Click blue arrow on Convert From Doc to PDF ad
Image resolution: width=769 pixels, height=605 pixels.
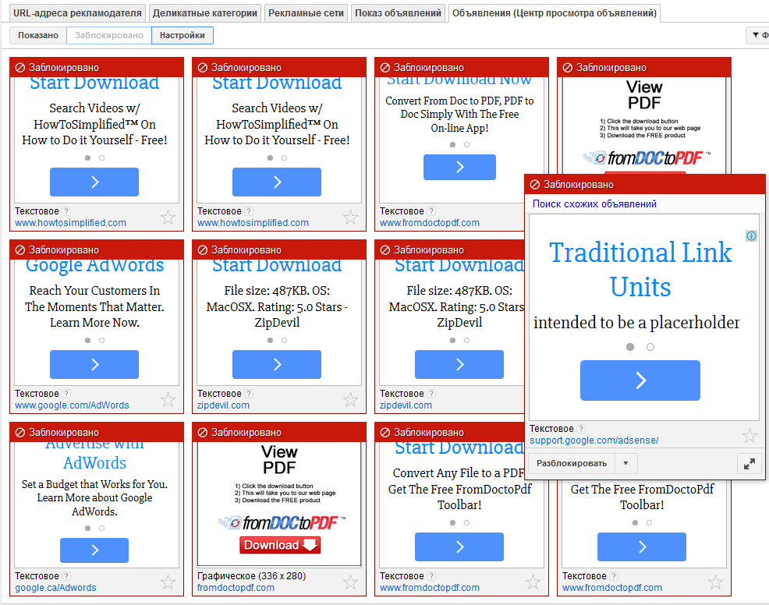click(459, 167)
